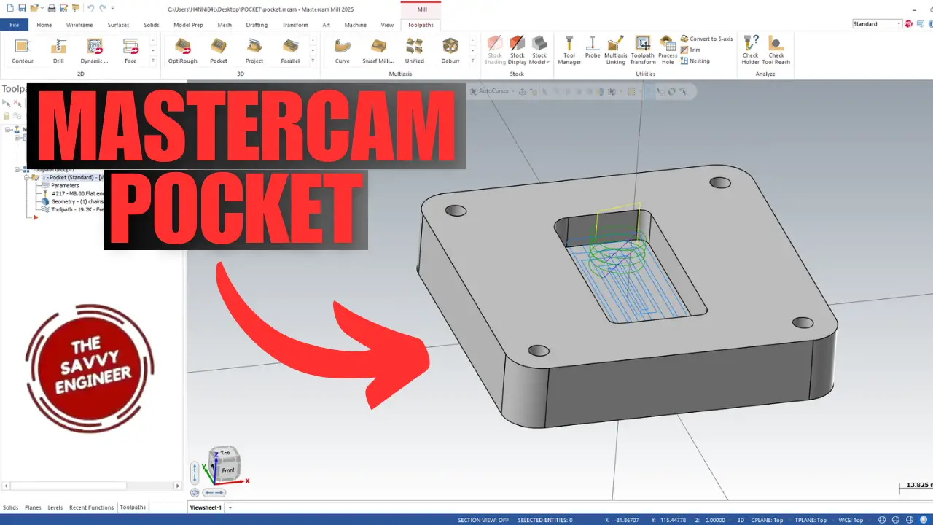Screen dimensions: 933x525
Task: Click the circular rotate view button
Action: [195, 493]
